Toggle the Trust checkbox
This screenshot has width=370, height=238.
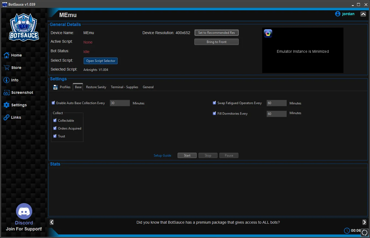click(55, 136)
